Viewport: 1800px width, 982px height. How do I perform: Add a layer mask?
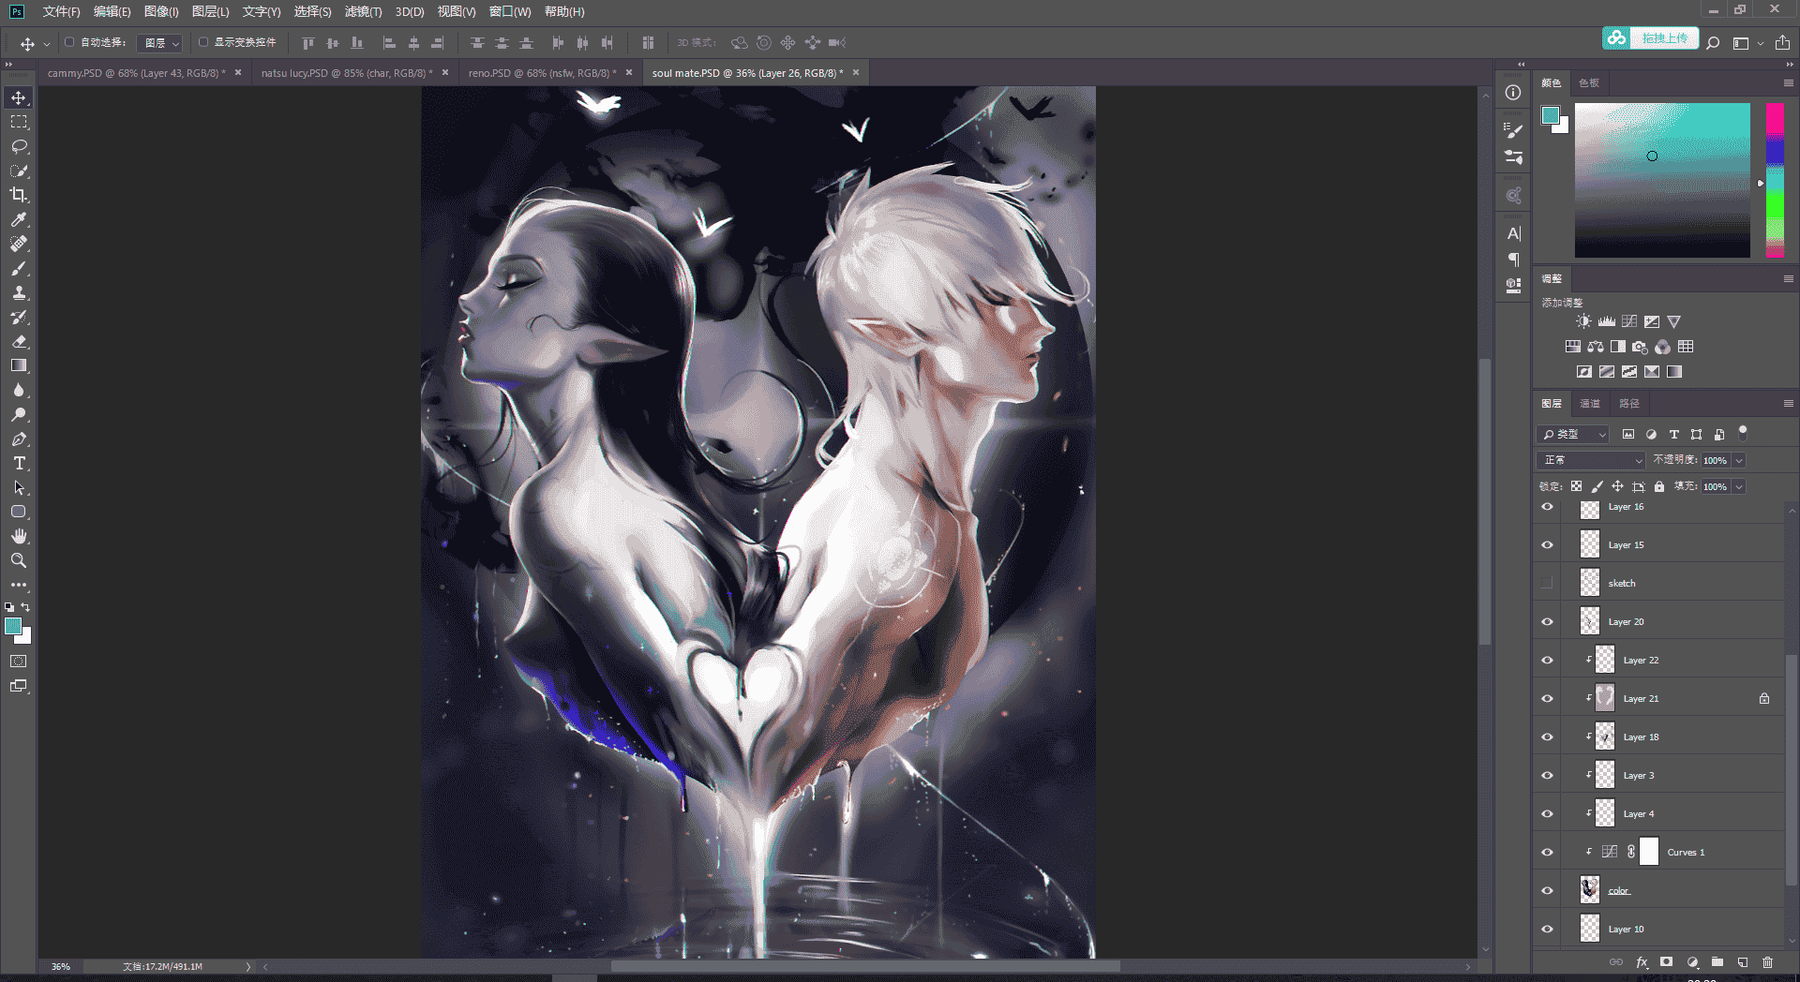[x=1666, y=961]
